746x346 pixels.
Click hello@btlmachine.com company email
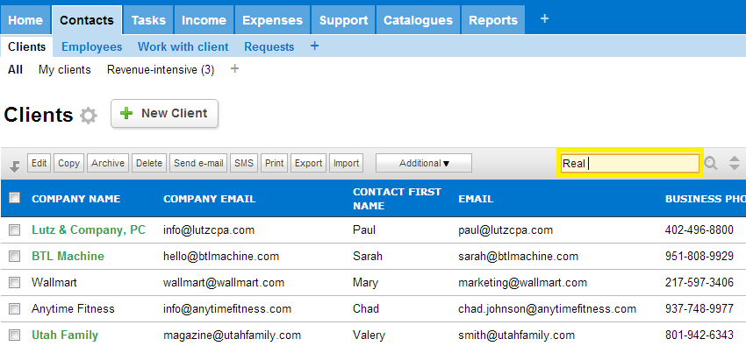click(x=221, y=257)
